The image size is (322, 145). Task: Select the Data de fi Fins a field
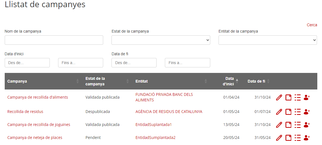[x=188, y=63]
